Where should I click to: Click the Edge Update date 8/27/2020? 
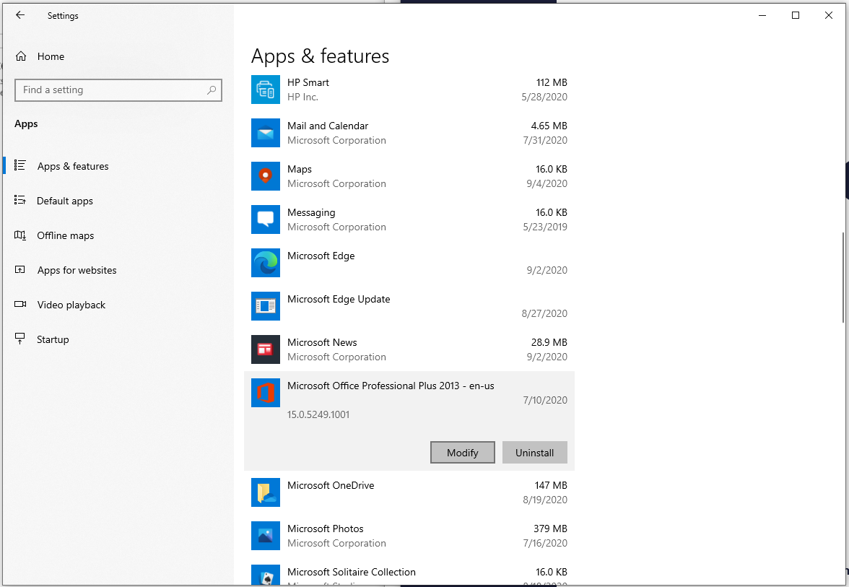tap(544, 313)
